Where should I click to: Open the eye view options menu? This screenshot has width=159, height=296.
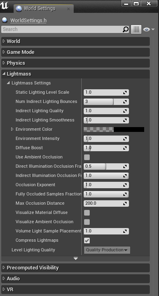pos(149,29)
